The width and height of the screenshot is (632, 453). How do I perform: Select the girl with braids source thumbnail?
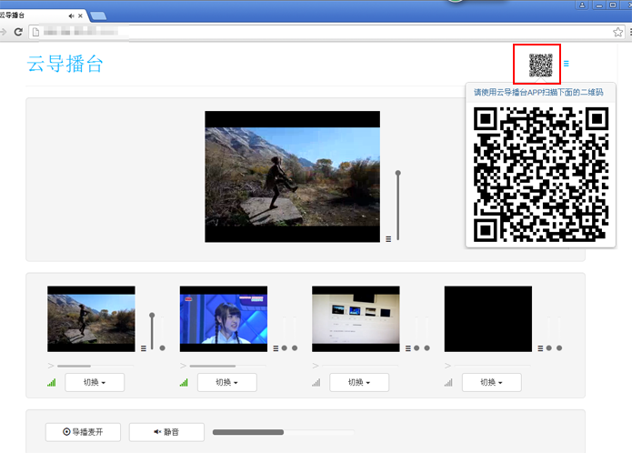[x=224, y=318]
